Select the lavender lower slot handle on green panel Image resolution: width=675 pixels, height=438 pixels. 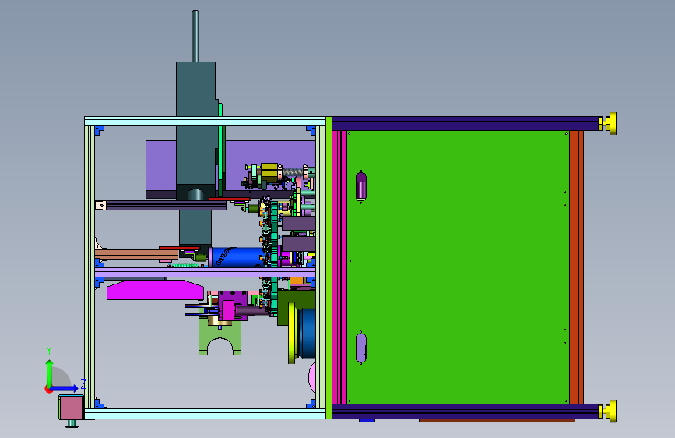[361, 348]
